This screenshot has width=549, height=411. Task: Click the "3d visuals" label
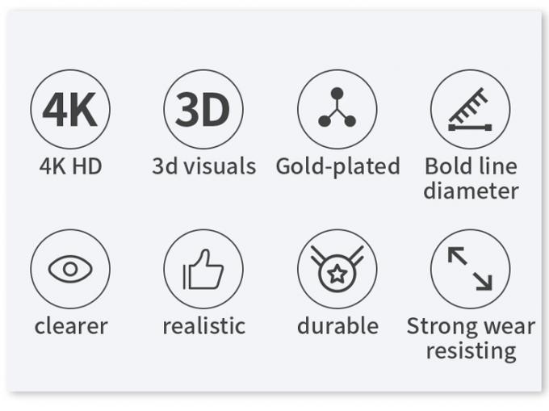click(x=203, y=166)
